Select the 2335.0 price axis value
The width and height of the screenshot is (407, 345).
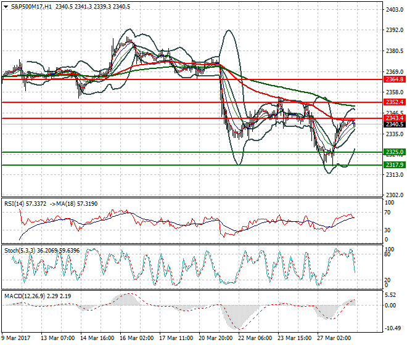395,134
